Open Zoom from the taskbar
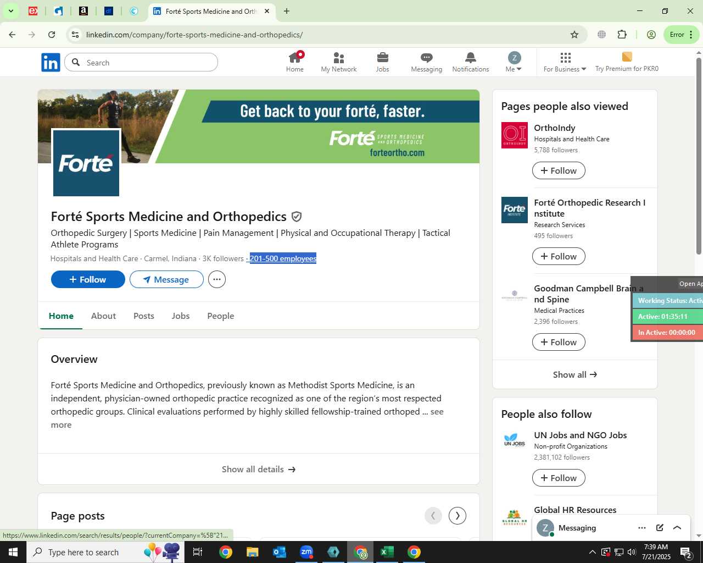703x563 pixels. [306, 552]
